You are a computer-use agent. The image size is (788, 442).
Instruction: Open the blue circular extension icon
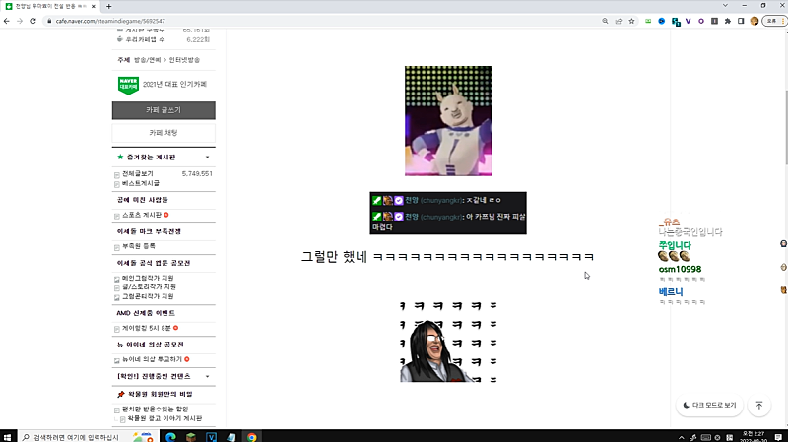click(661, 21)
